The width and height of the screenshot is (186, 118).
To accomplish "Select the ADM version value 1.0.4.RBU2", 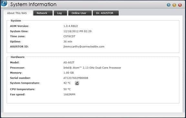I will [71, 26].
